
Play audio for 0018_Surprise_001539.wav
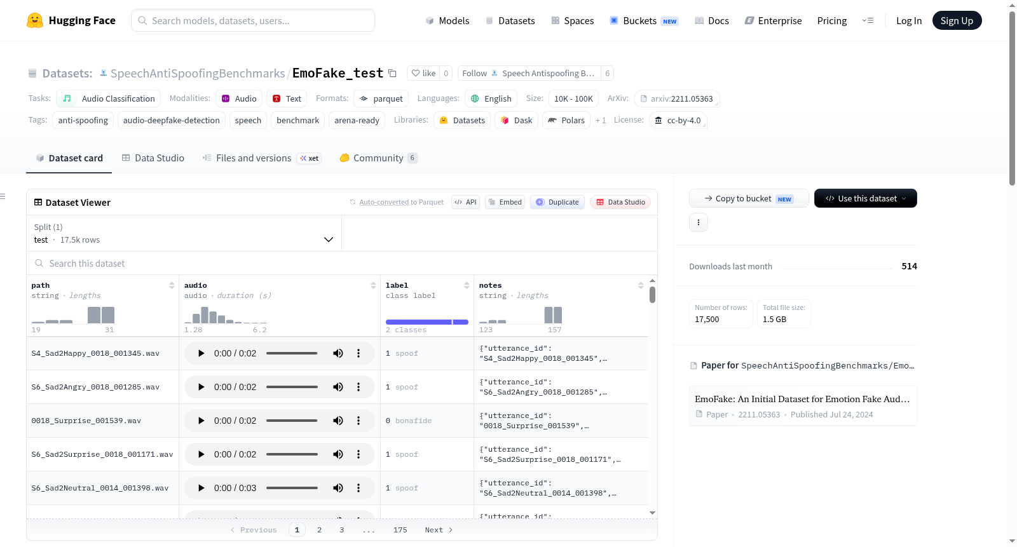(x=201, y=421)
